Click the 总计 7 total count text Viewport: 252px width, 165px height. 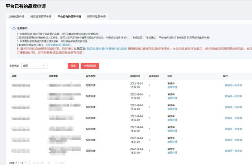(x=13, y=163)
